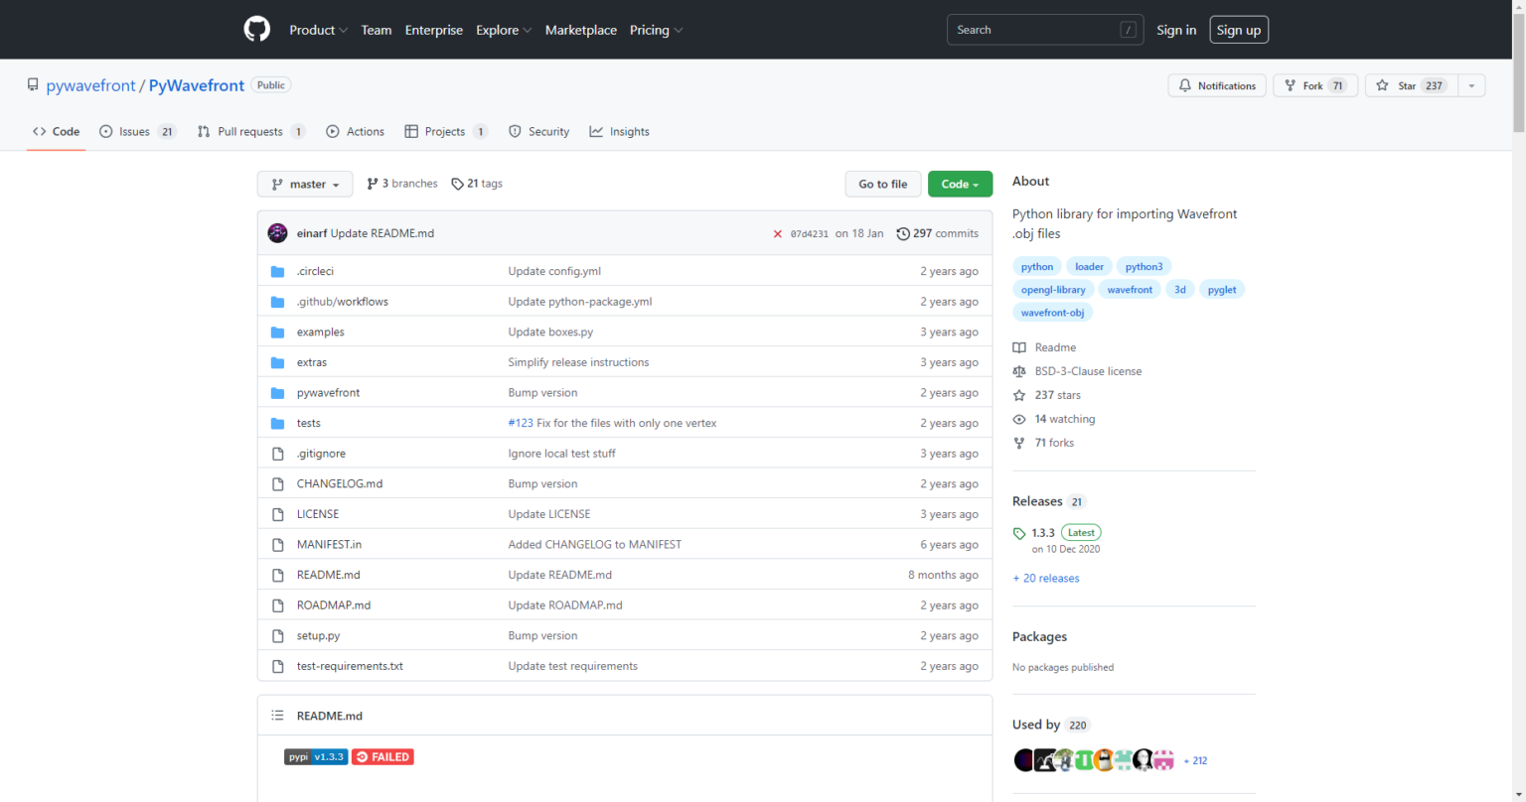Click the GitHub search input field
Screen dimensions: 1526x802
click(x=1033, y=30)
